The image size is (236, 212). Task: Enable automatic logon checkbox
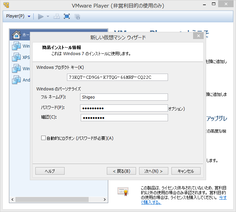coord(43,138)
